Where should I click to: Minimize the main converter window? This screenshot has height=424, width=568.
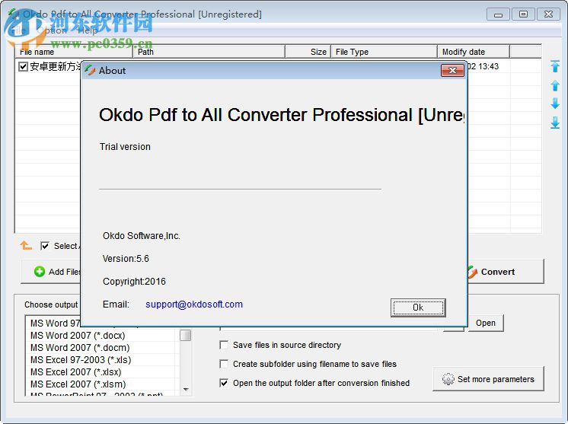[498, 14]
